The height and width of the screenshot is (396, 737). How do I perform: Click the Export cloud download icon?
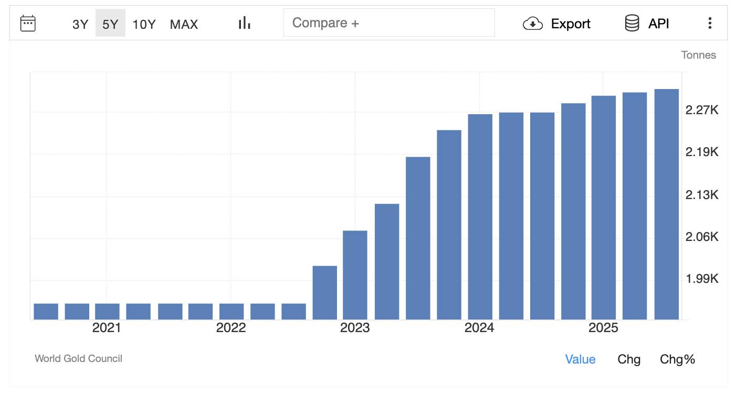(533, 24)
